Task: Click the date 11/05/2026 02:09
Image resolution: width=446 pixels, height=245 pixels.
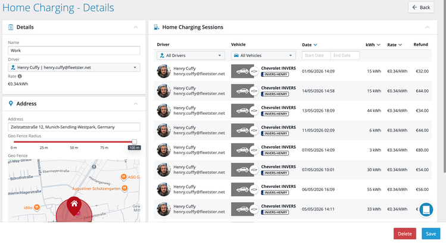Action: [x=319, y=130]
